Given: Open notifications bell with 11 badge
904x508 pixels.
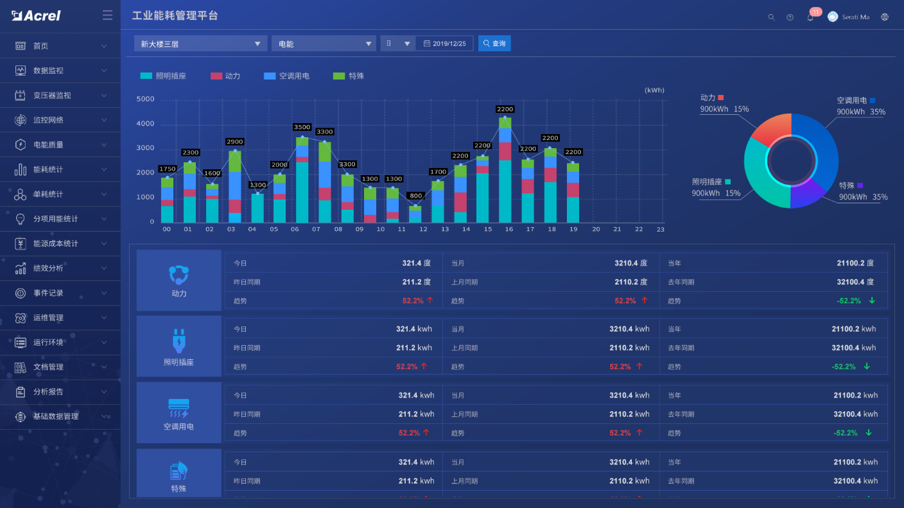Looking at the screenshot, I should coord(810,17).
